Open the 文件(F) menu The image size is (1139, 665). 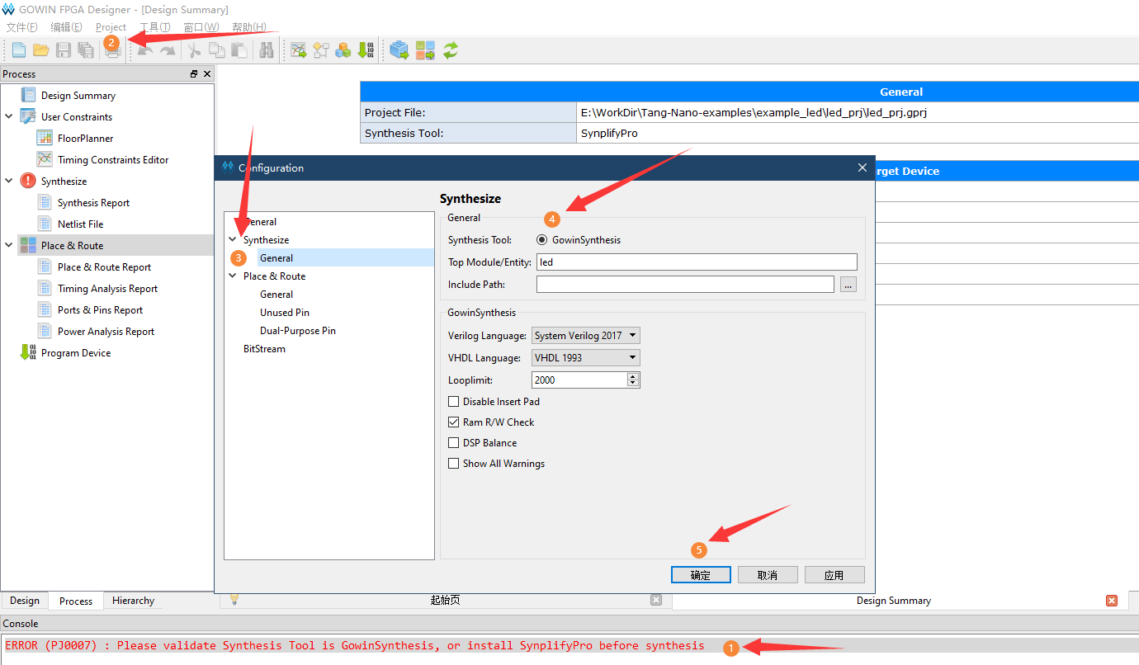(x=21, y=27)
